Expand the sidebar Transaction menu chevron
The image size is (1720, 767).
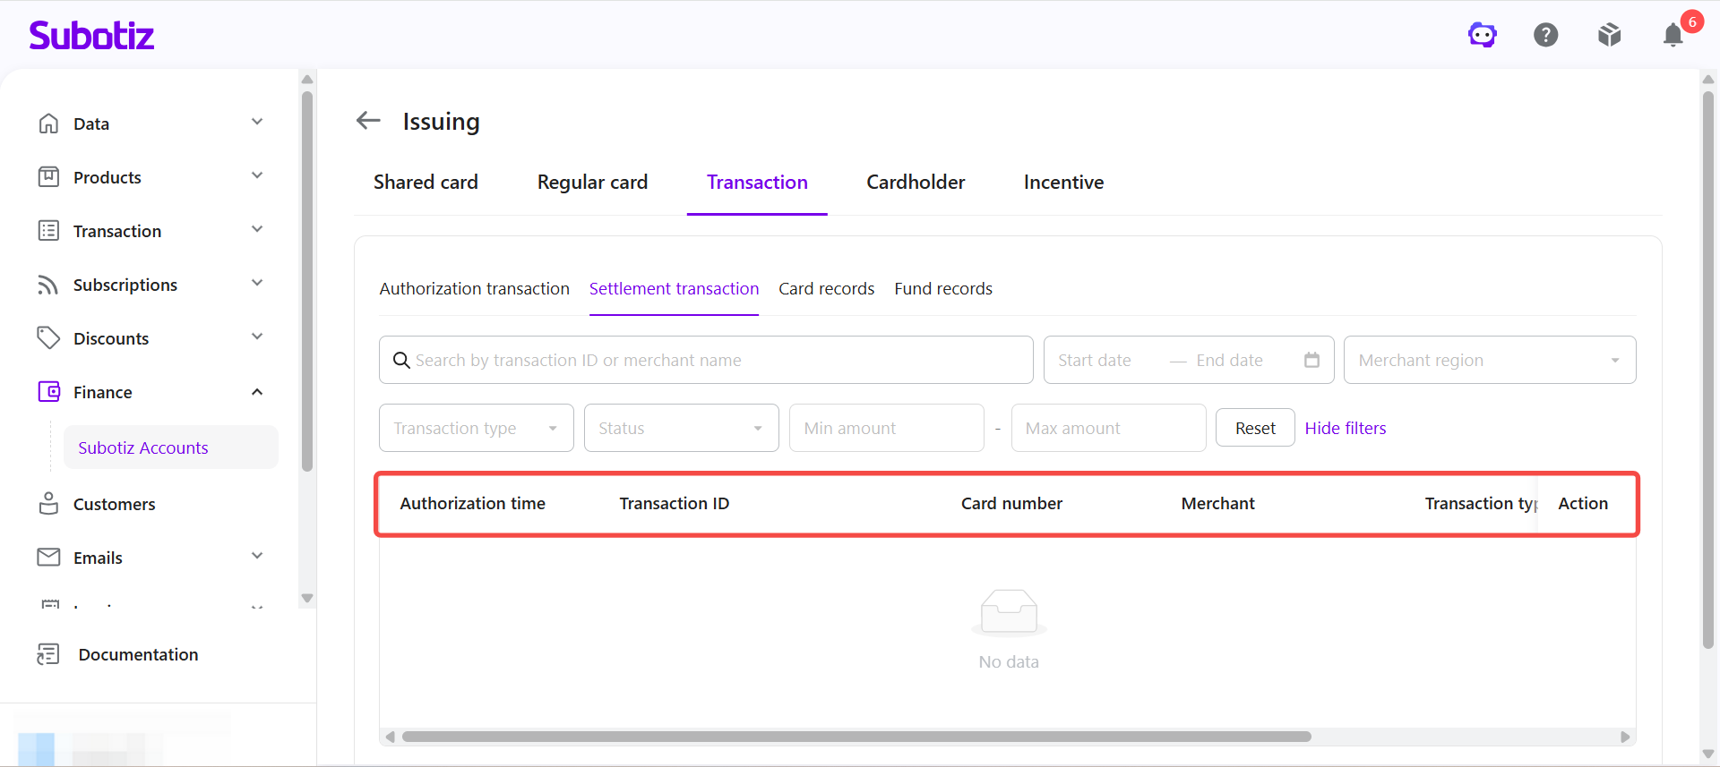(257, 230)
